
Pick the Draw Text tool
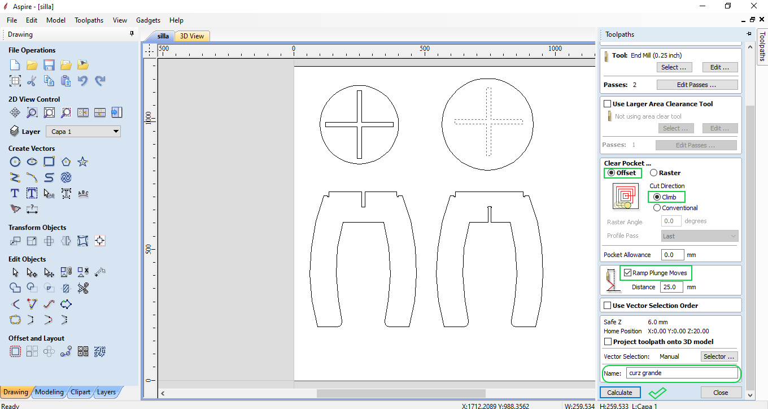pyautogui.click(x=15, y=193)
